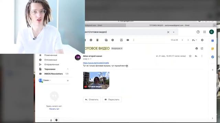Open Gmail settings gear

(x=202, y=40)
